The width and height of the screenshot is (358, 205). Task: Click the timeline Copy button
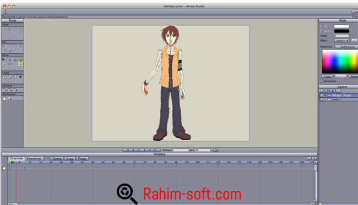click(70, 158)
